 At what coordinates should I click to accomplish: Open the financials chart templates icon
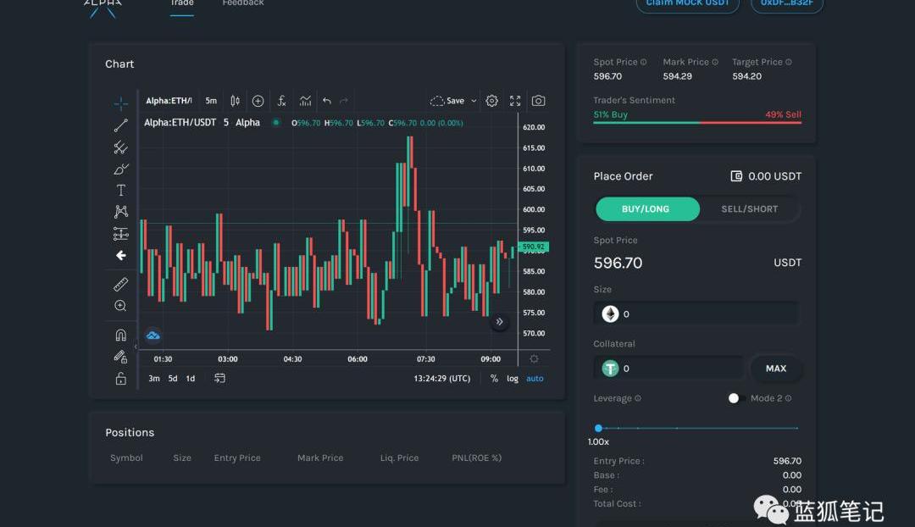[305, 101]
